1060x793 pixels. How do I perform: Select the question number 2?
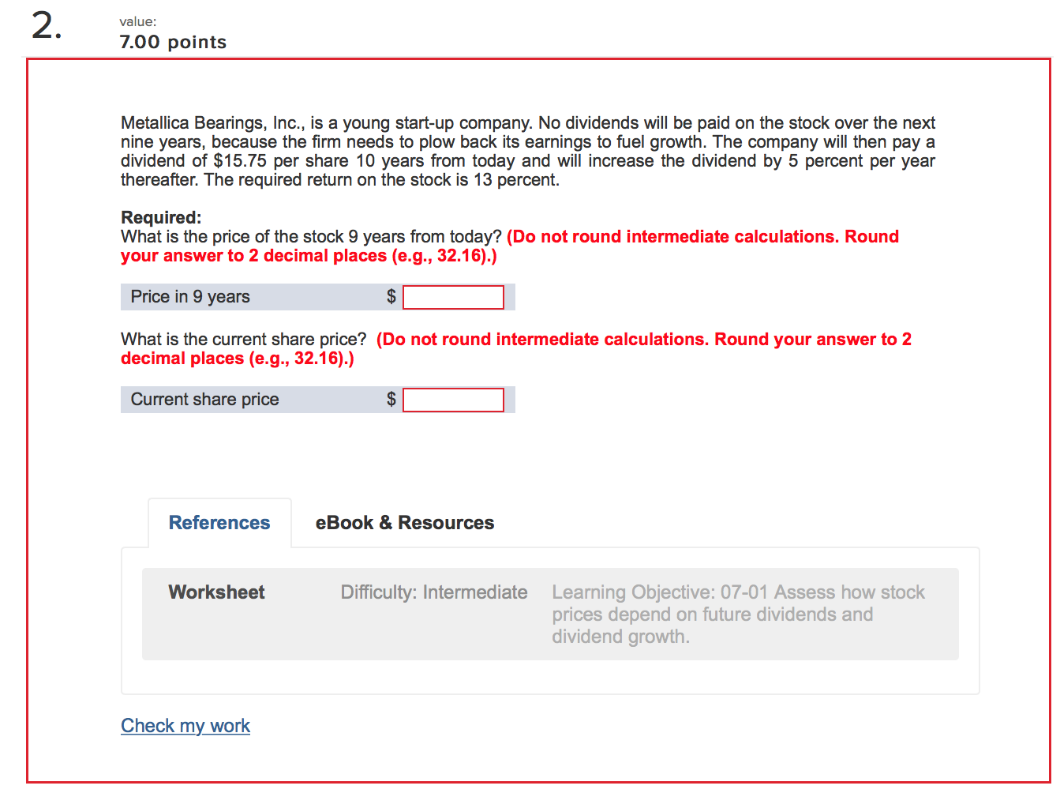(46, 27)
